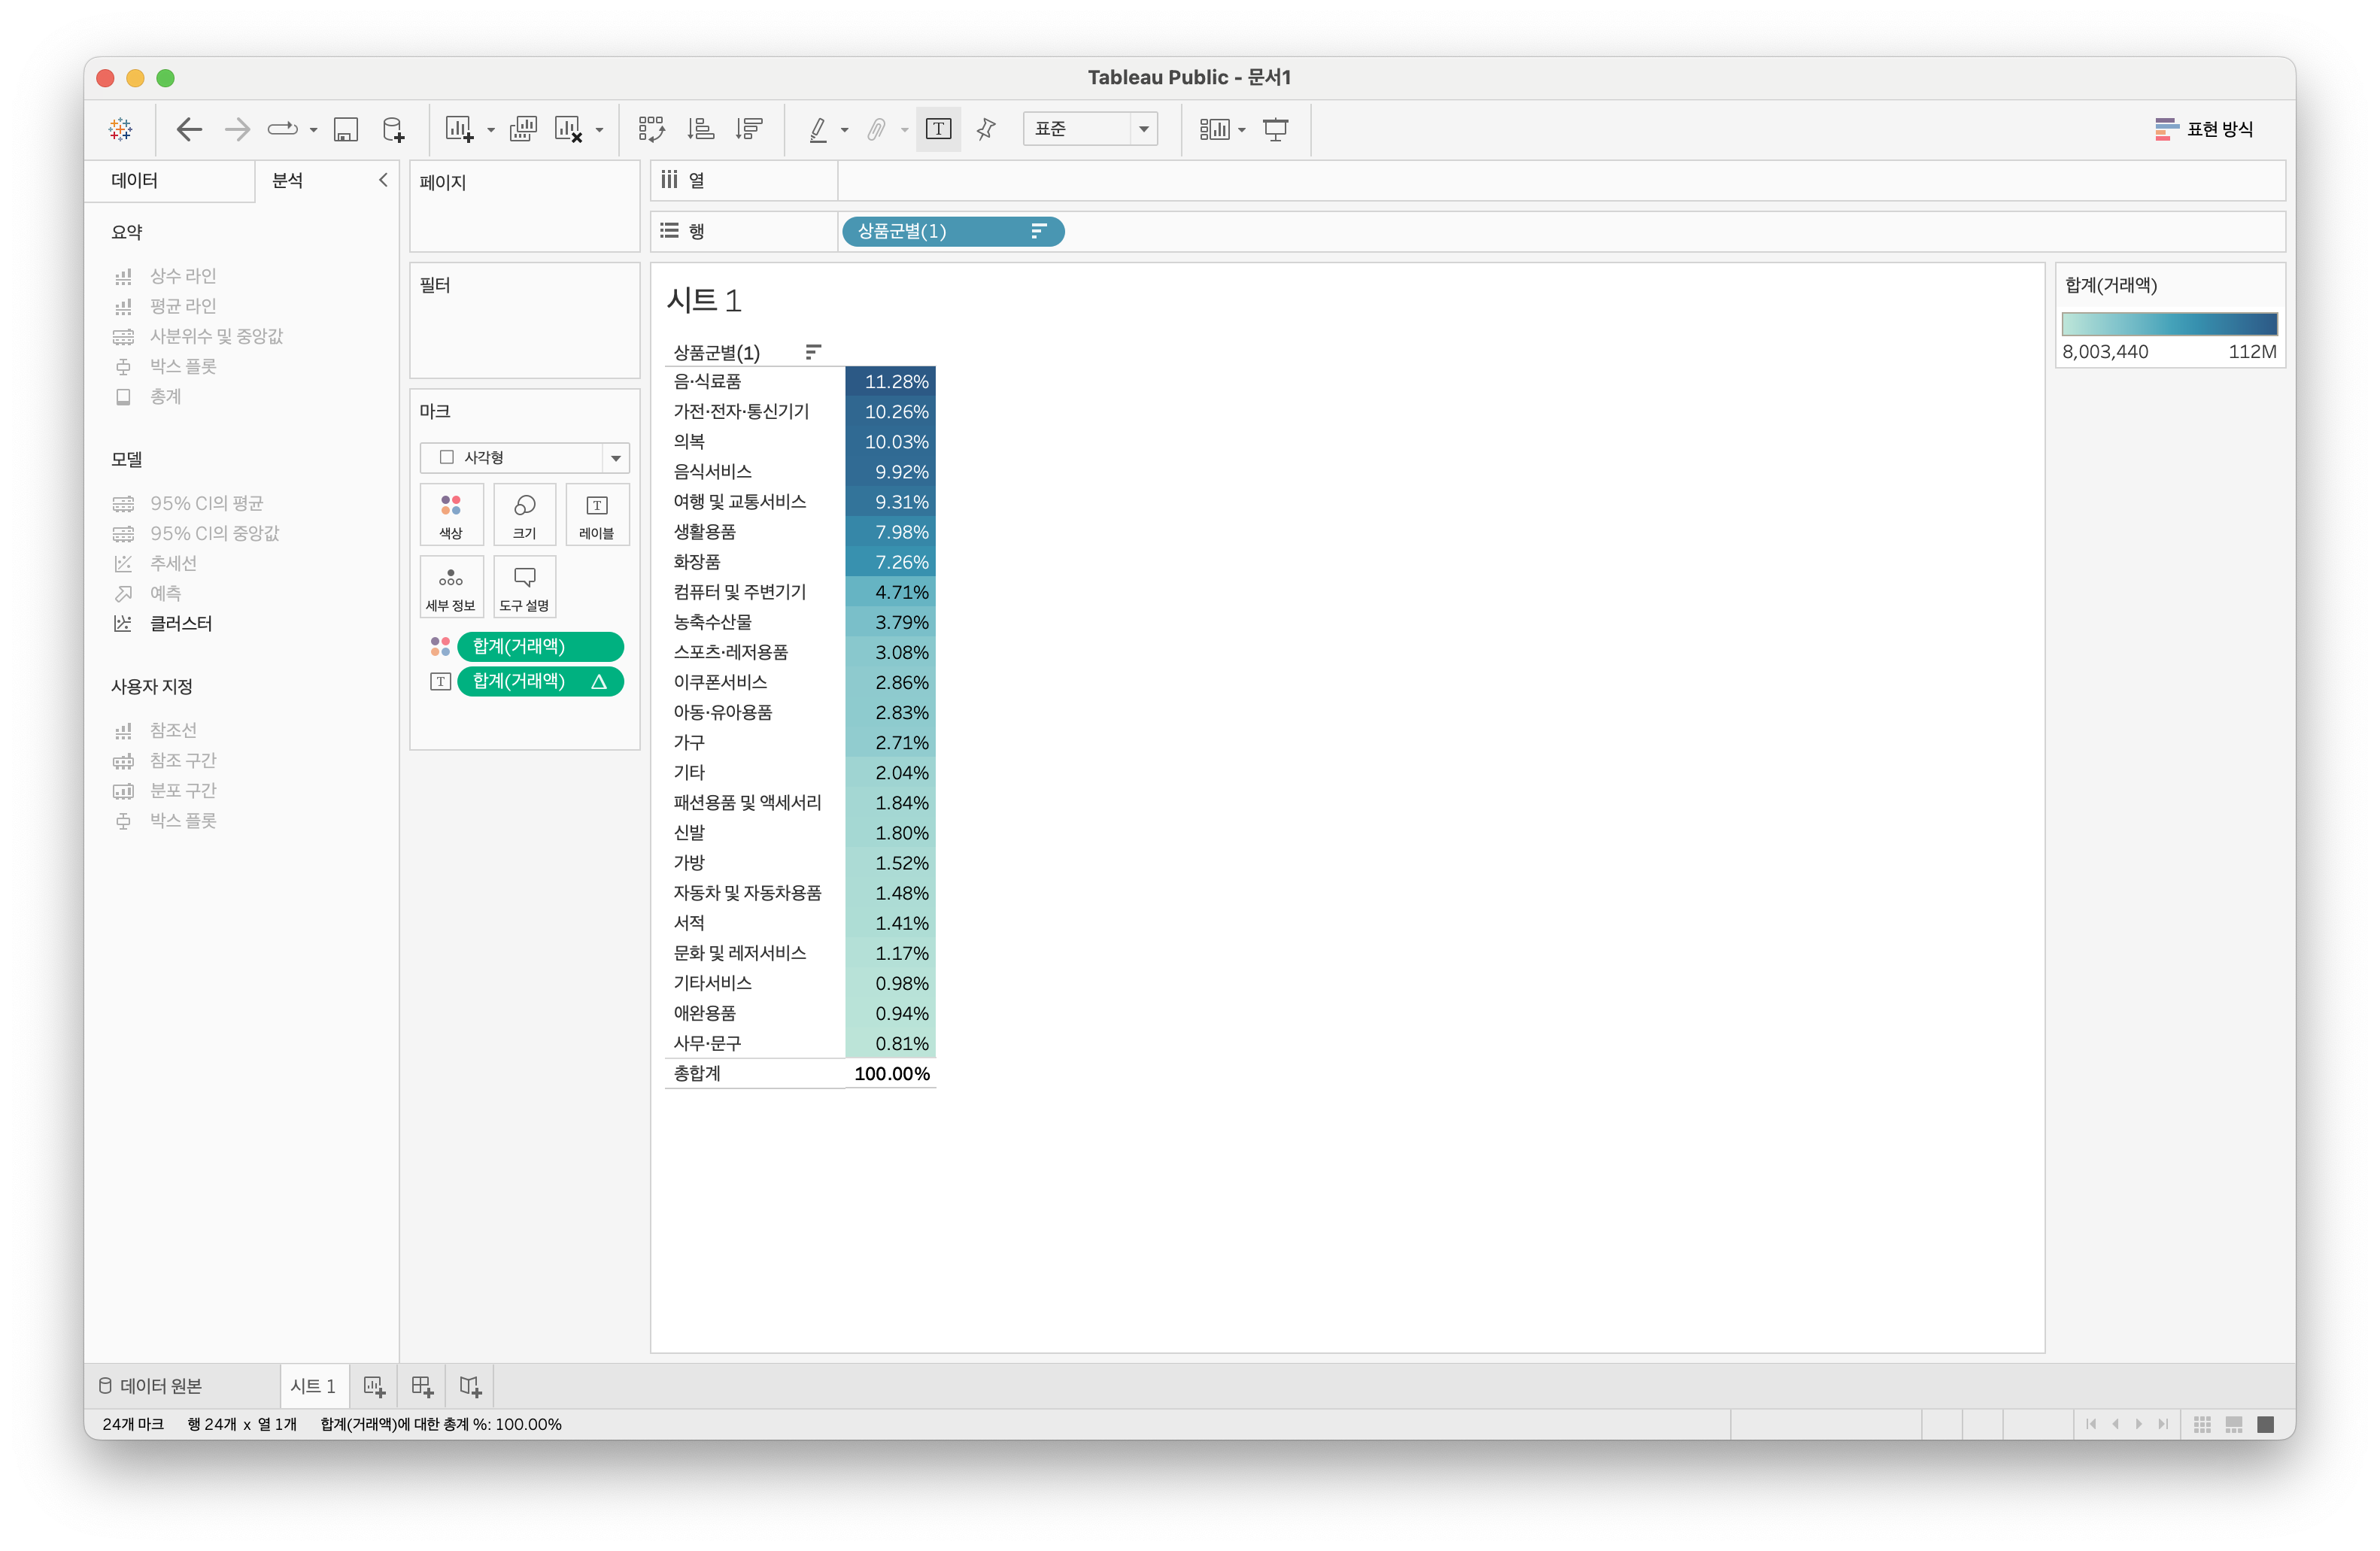Click the sort icon in the 상품군별(1) header

[x=813, y=352]
